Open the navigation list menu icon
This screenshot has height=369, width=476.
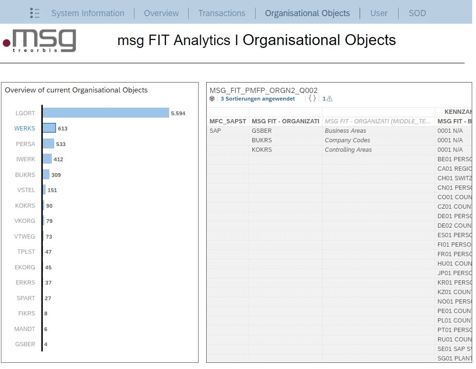pyautogui.click(x=35, y=13)
